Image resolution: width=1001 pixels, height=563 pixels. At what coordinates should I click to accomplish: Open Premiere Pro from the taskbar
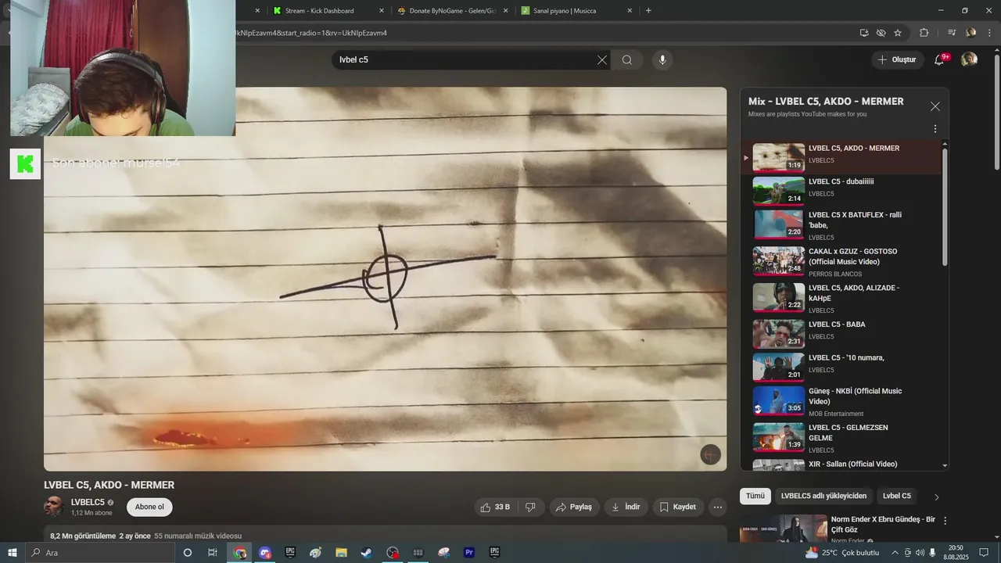(x=469, y=553)
